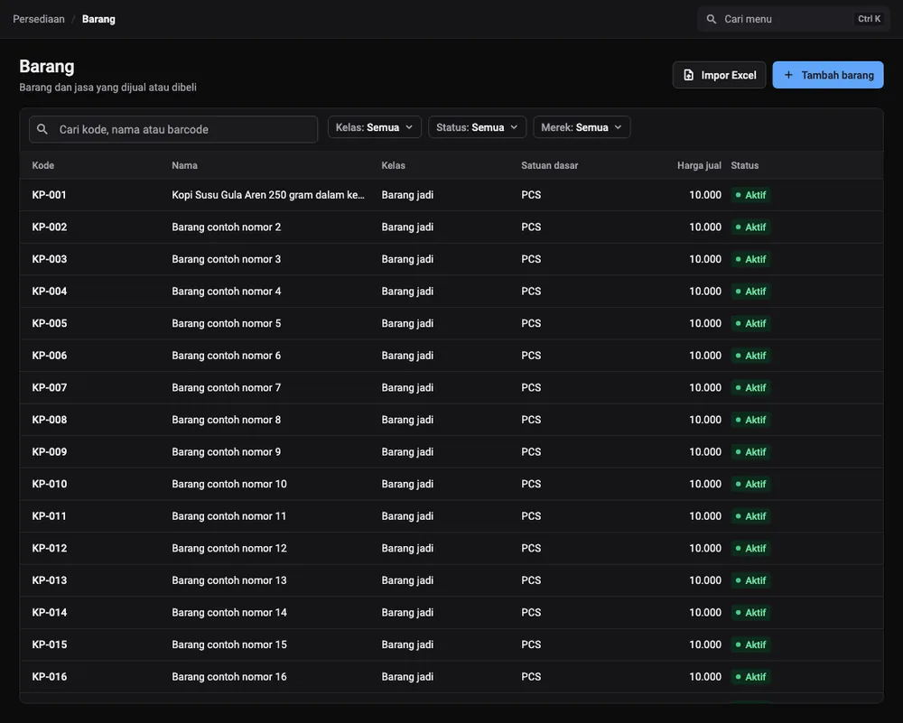Click Barang contoh nomor 5
903x723 pixels.
[227, 323]
